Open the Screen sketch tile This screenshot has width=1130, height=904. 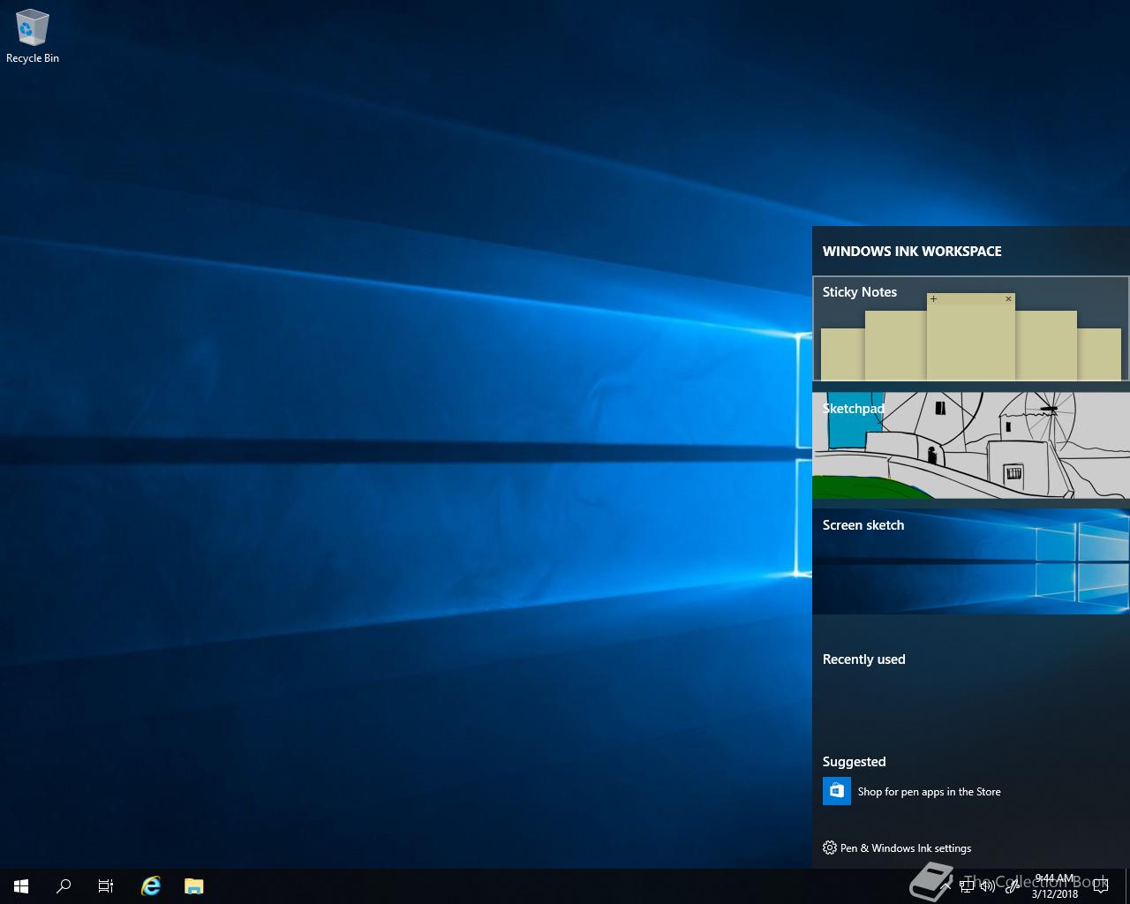(x=970, y=561)
